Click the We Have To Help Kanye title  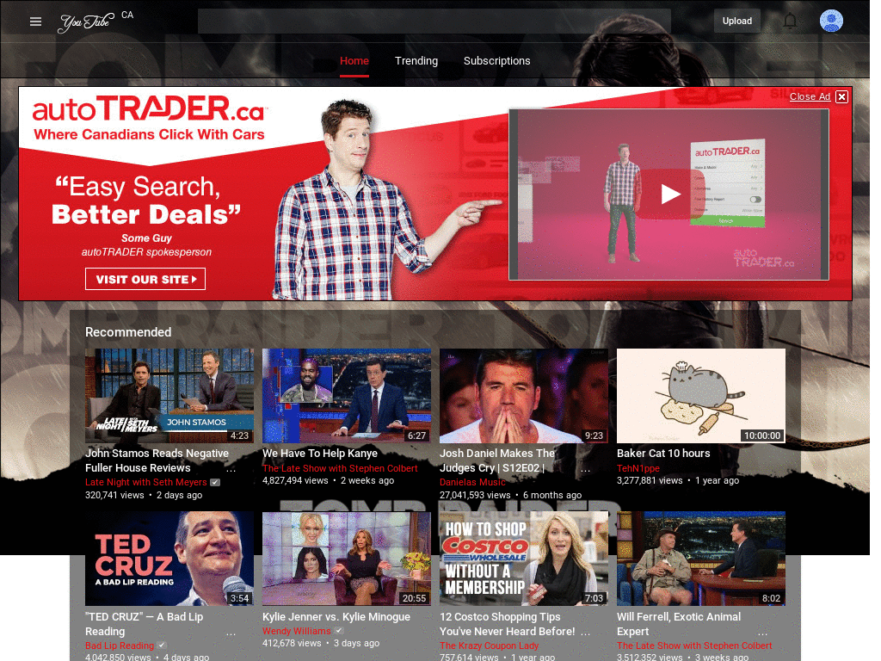pos(320,453)
